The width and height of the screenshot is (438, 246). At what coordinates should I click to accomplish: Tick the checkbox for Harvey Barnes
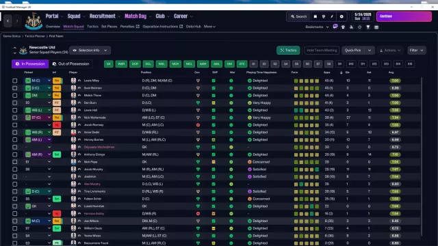coord(15,139)
